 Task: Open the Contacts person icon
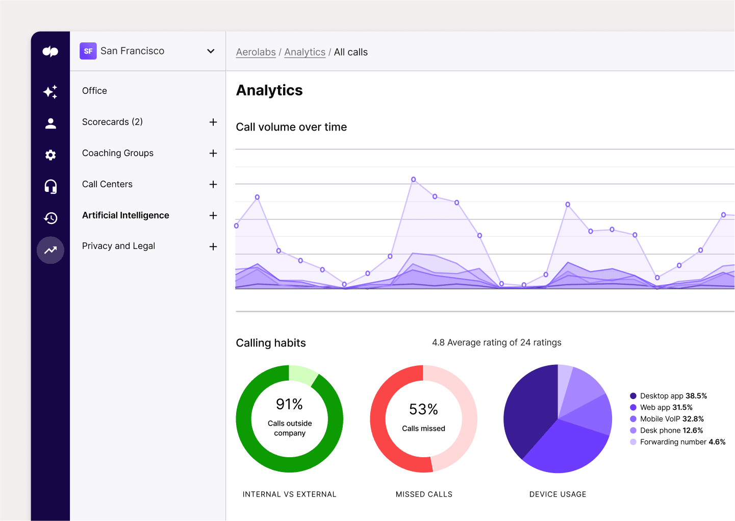(x=50, y=123)
